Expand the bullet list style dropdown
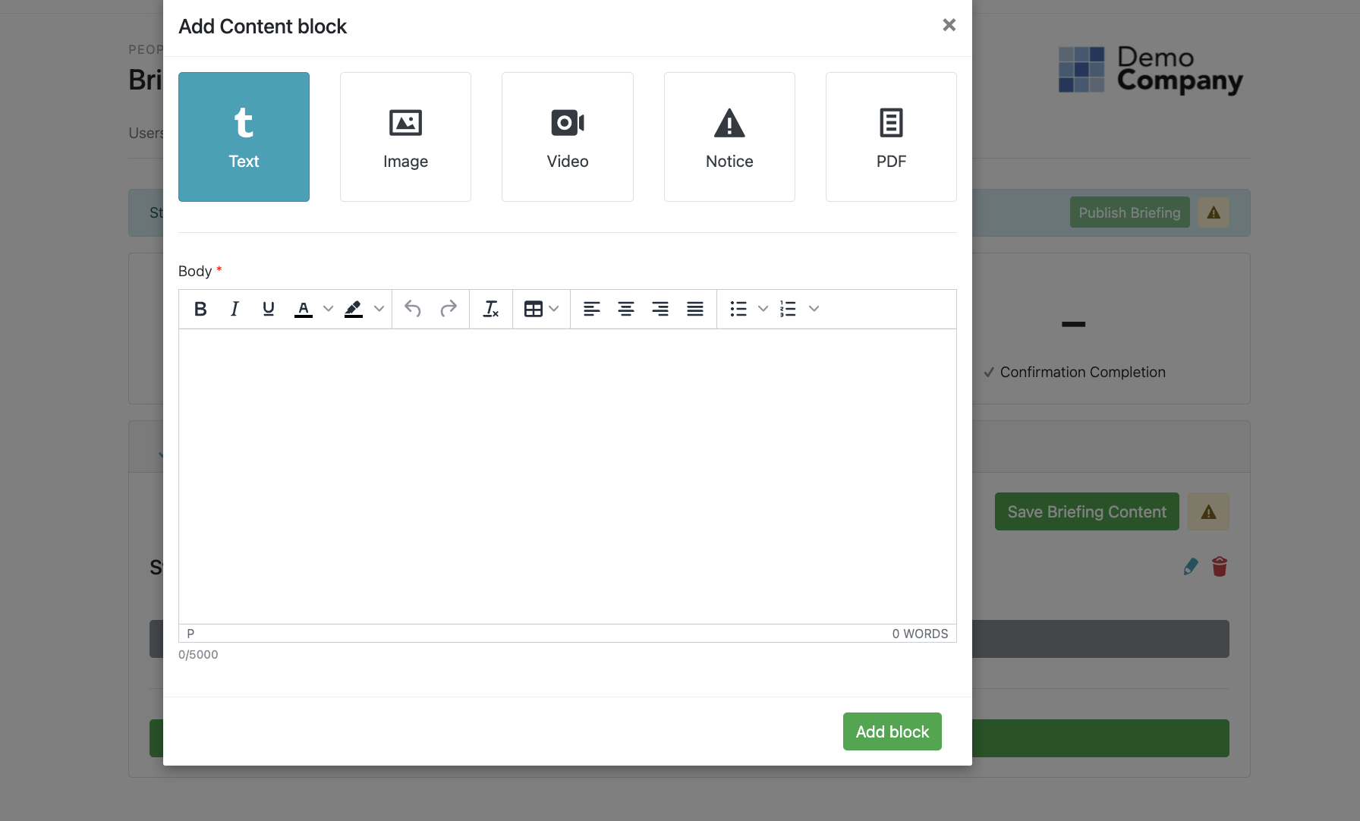 763,309
